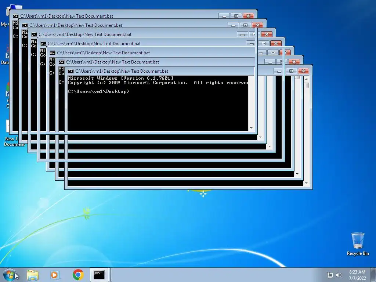Click the scroll-down arrow of the third cascaded window
This screenshot has width=376, height=282.
[x=270, y=147]
